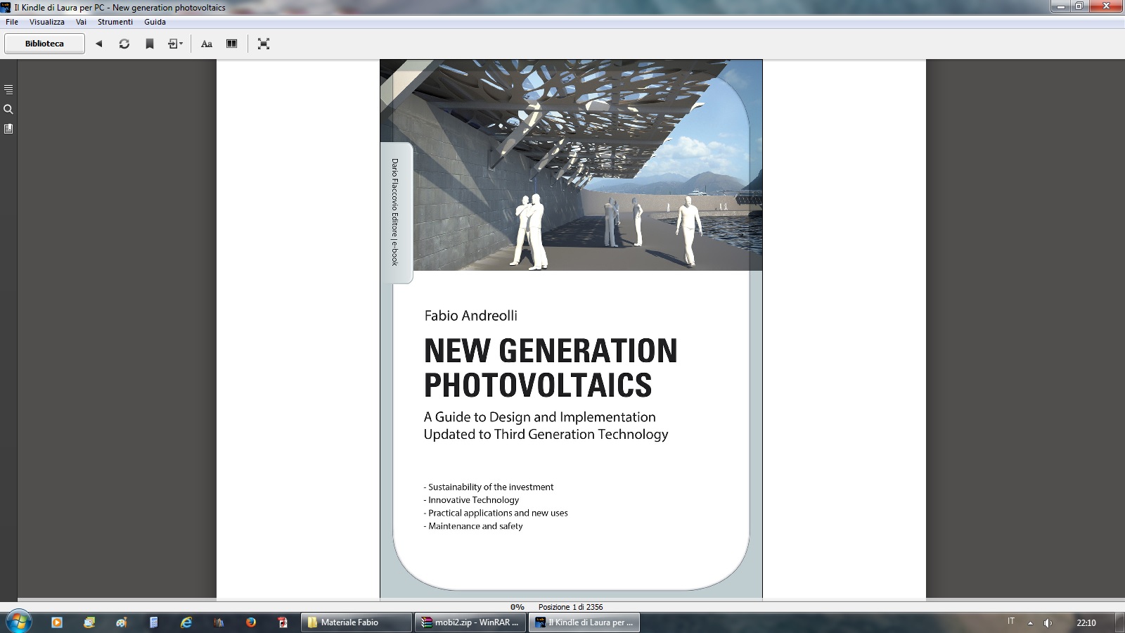The width and height of the screenshot is (1125, 633).
Task: Open the Aa font settings
Action: [207, 44]
